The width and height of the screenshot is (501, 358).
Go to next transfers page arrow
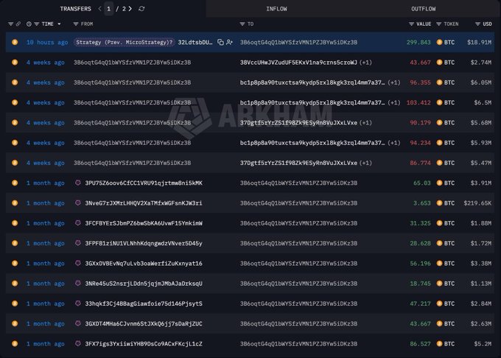pyautogui.click(x=130, y=9)
